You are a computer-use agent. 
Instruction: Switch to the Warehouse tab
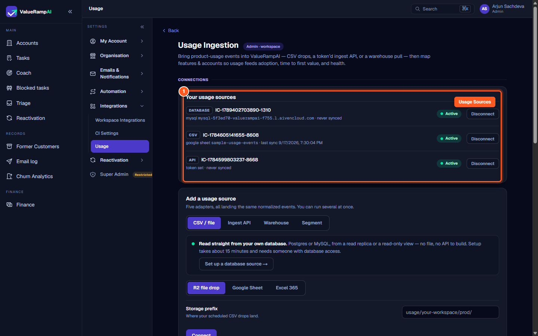[x=276, y=223]
